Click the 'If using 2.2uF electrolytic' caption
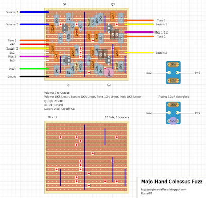 173,97
